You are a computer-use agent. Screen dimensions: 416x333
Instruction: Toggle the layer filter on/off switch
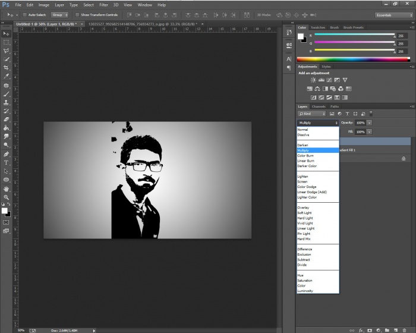click(370, 114)
